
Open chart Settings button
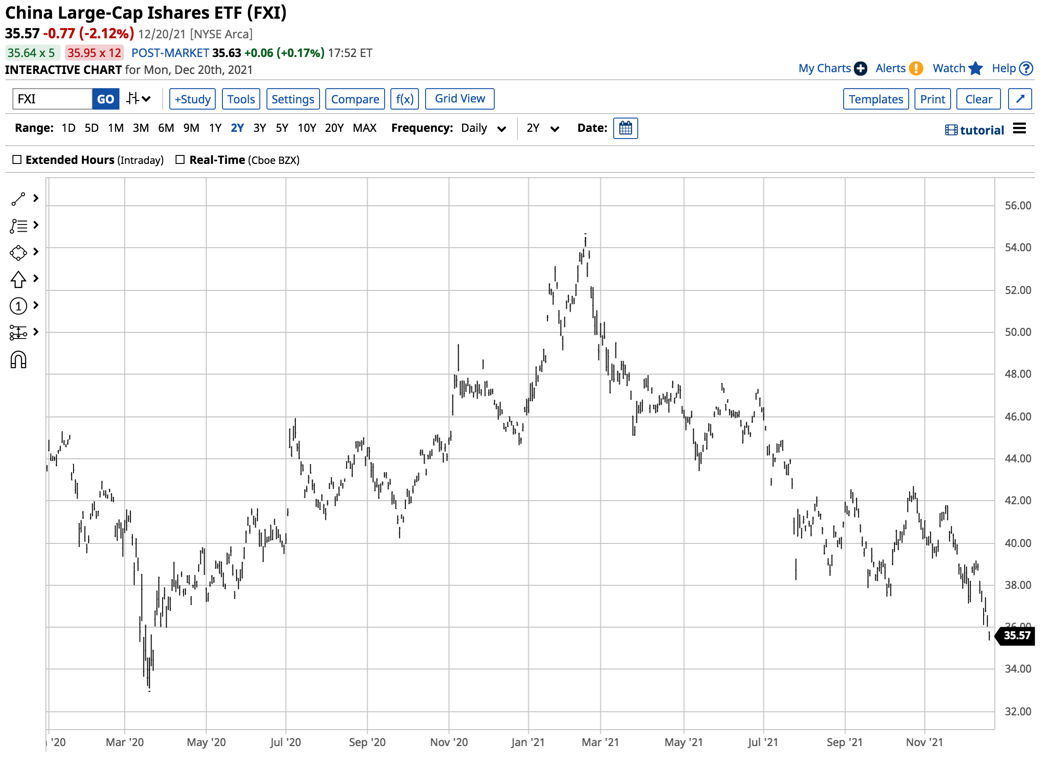tap(293, 99)
